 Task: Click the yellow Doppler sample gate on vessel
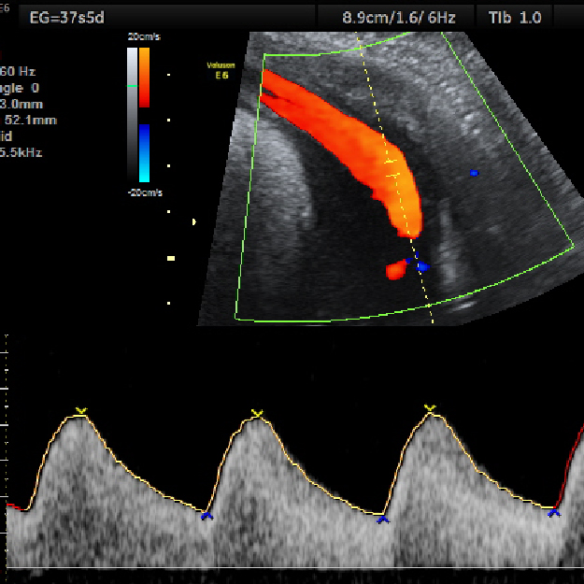(x=392, y=166)
